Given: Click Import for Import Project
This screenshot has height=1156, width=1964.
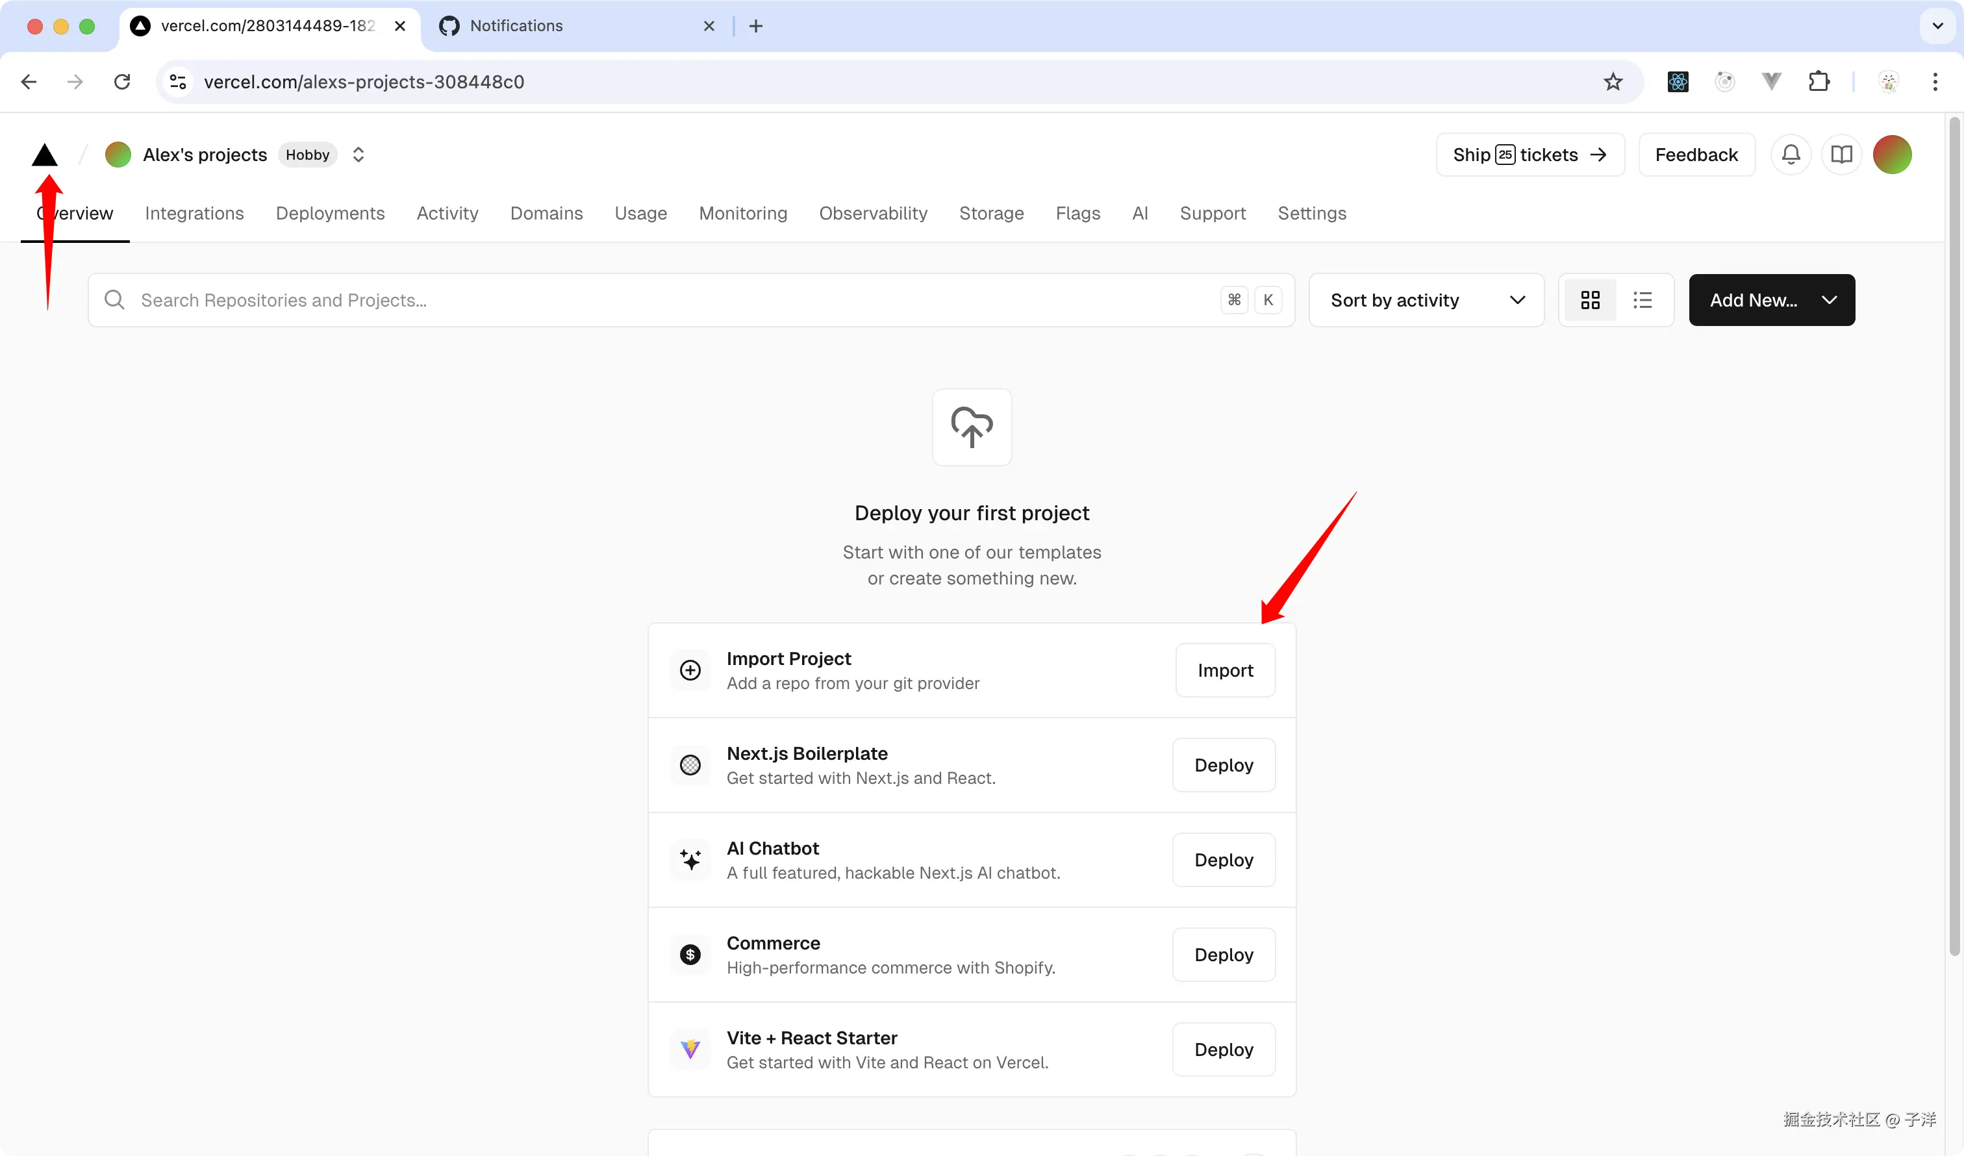Looking at the screenshot, I should coord(1224,670).
